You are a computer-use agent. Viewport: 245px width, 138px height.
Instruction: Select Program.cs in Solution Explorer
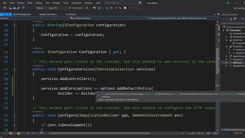(x=237, y=59)
